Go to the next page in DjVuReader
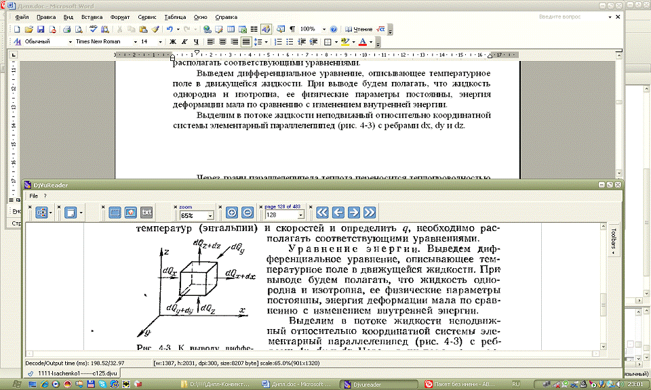The width and height of the screenshot is (651, 390). pos(353,213)
